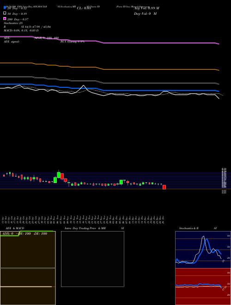
Task: Click the tall green candlestick in early November
Action: coord(59,175)
